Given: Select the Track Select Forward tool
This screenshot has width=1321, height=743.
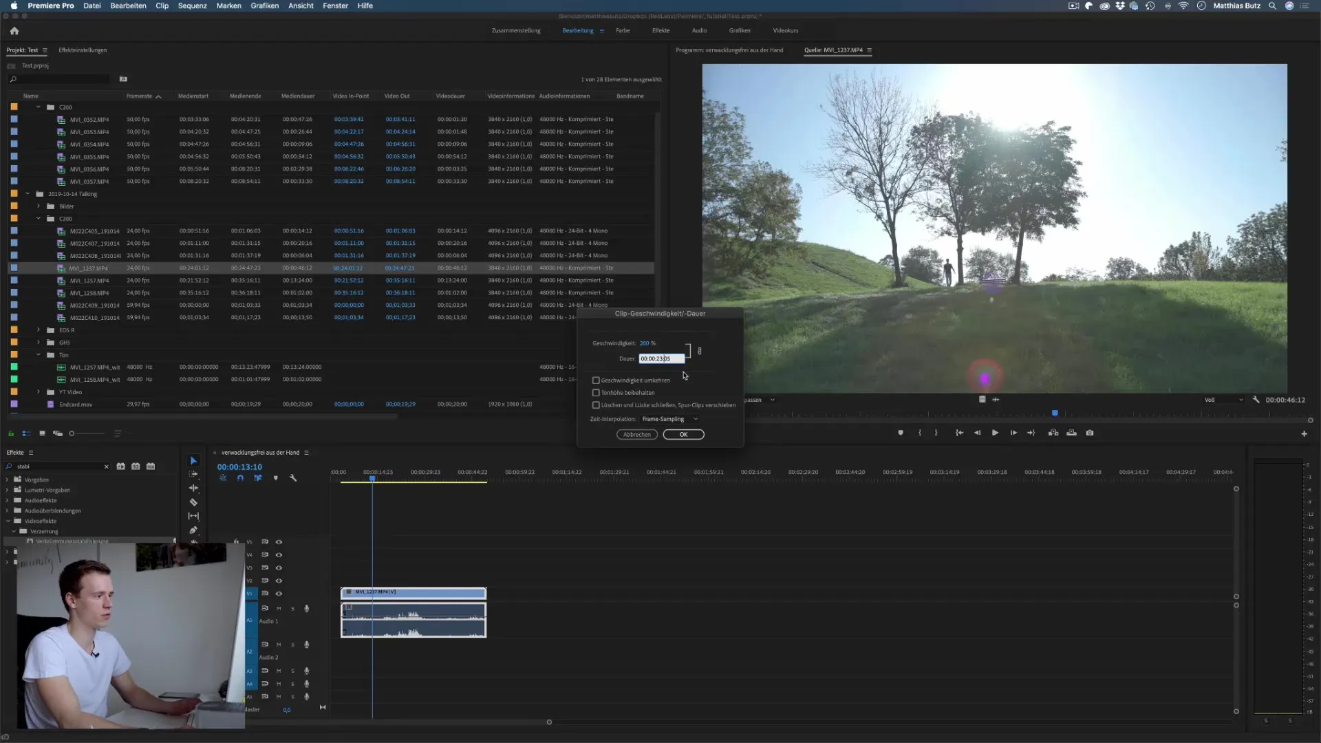Looking at the screenshot, I should pos(193,474).
